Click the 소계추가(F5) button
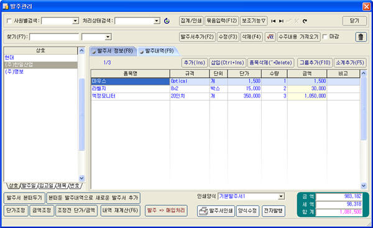 pos(350,63)
